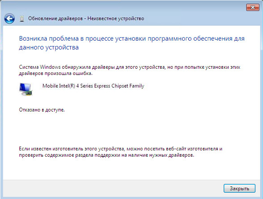Click 'Неизвестное устройство' in the title
Screen dimensions: 263x199
coord(116,18)
